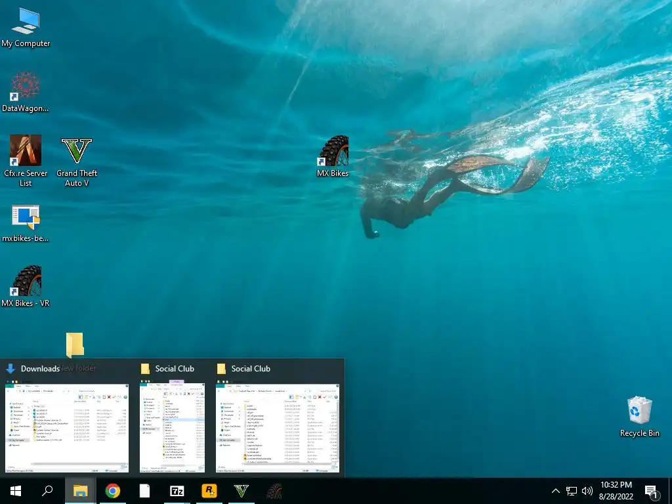The height and width of the screenshot is (504, 672).
Task: Click the Show desktop sliver at taskbar end
Action: tap(670, 491)
